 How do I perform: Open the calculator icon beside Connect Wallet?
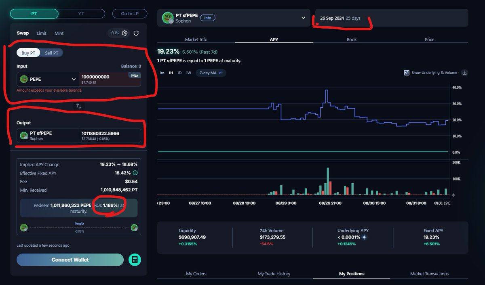click(x=135, y=260)
